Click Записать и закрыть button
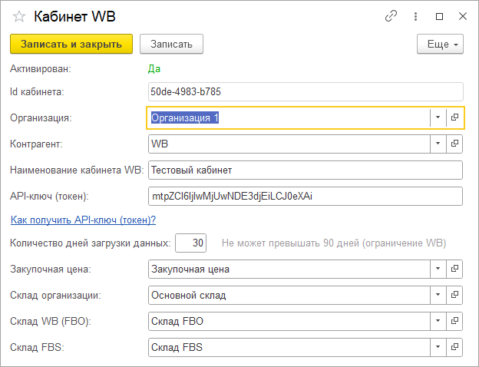Image resolution: width=479 pixels, height=367 pixels. (71, 44)
